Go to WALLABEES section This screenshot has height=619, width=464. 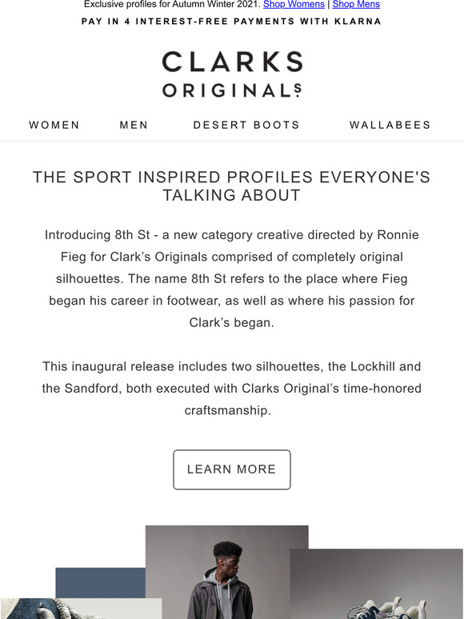point(390,125)
